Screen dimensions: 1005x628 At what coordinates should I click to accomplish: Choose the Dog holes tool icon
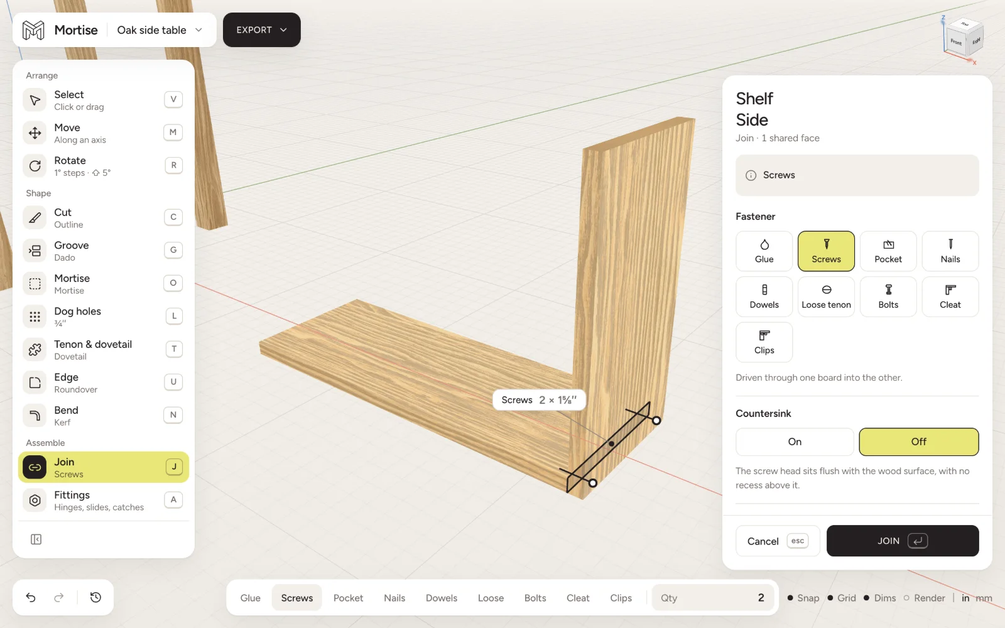tap(35, 317)
